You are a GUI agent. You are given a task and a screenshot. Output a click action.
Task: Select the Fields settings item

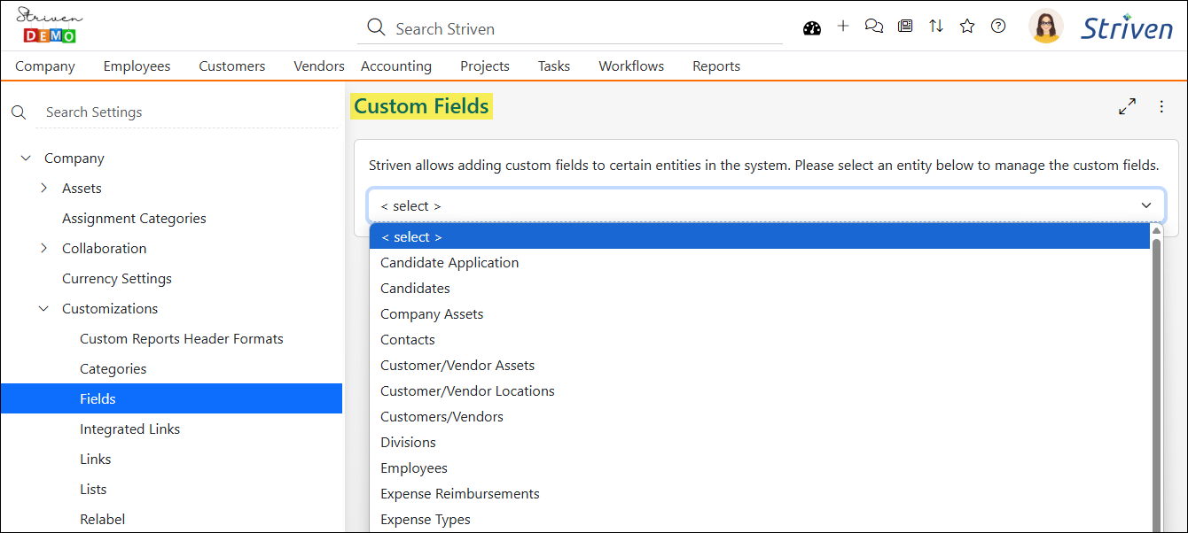[x=171, y=398]
